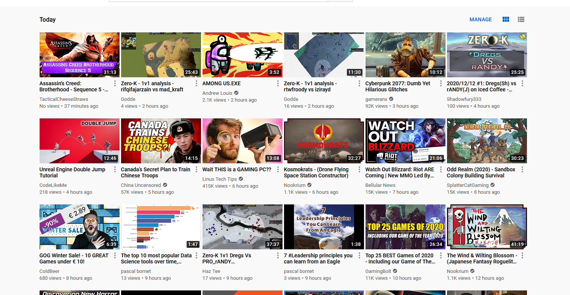Visit the CodeLikeMe channel
Image resolution: width=570 pixels, height=295 pixels.
[x=53, y=185]
